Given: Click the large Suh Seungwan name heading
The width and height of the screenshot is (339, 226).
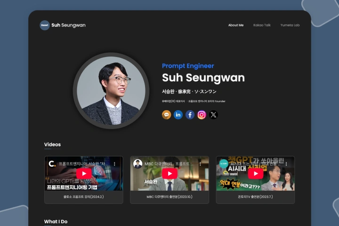Looking at the screenshot, I should pos(203,78).
